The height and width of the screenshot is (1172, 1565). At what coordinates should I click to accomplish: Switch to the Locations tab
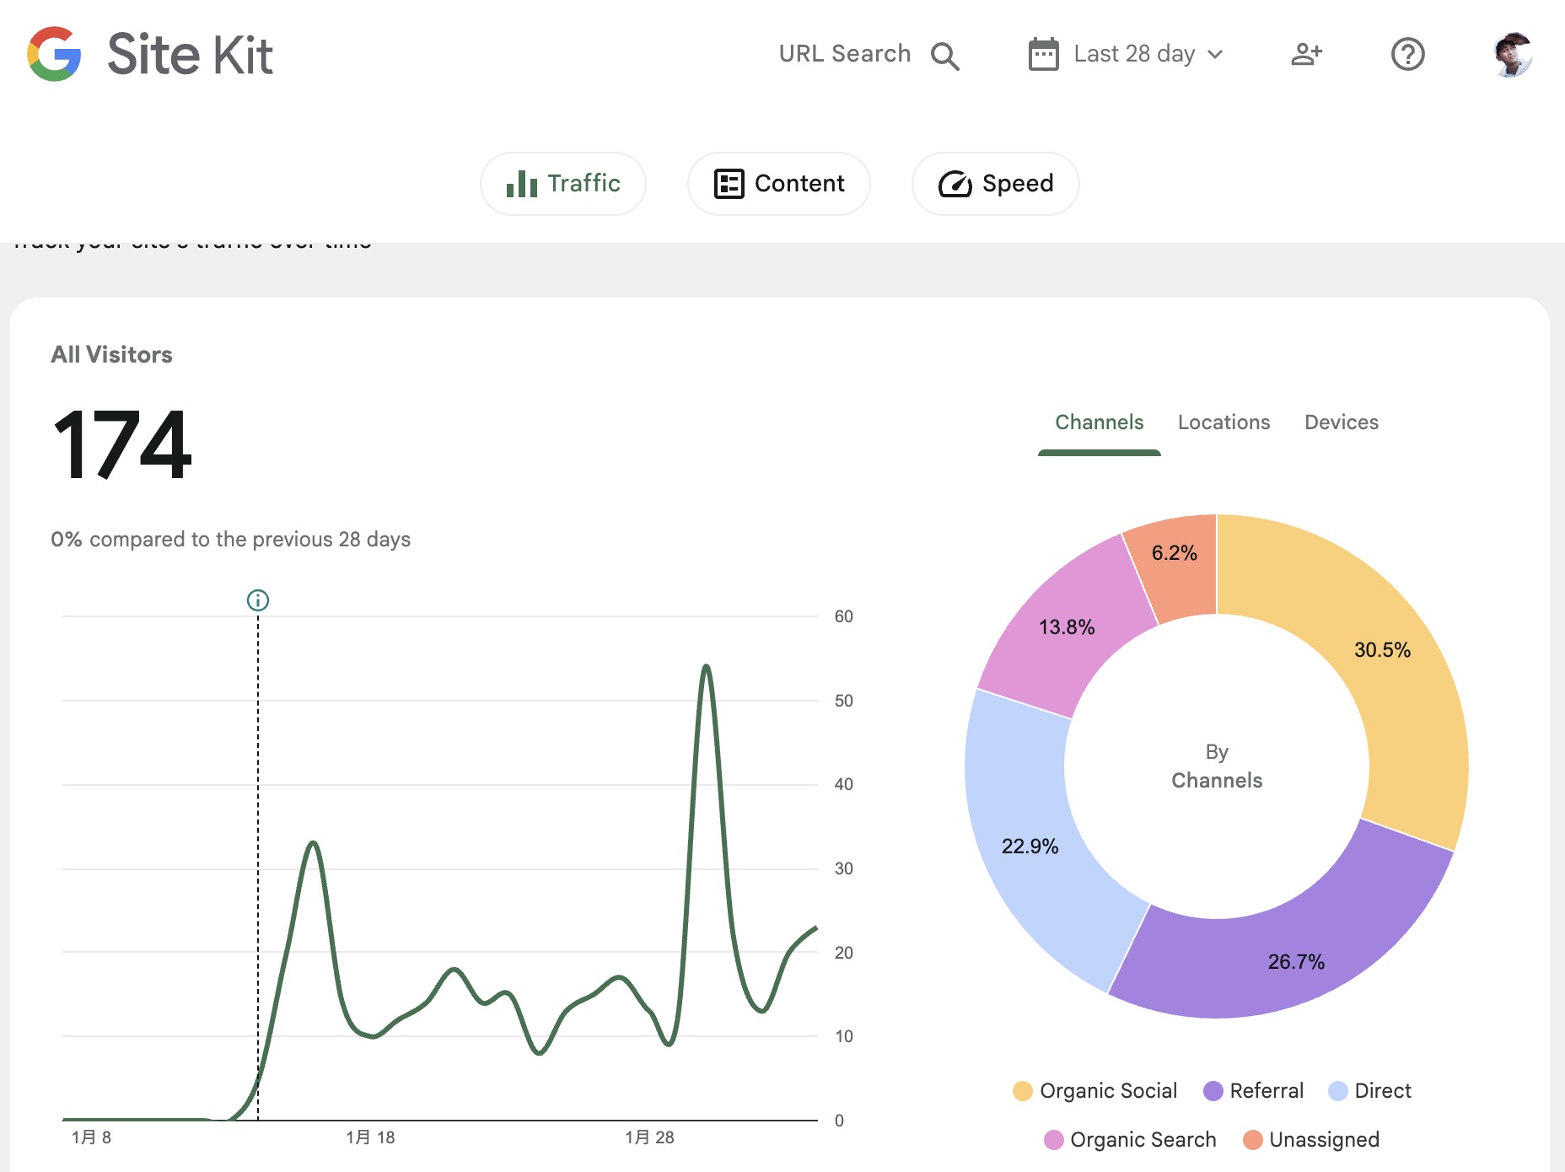coord(1223,422)
